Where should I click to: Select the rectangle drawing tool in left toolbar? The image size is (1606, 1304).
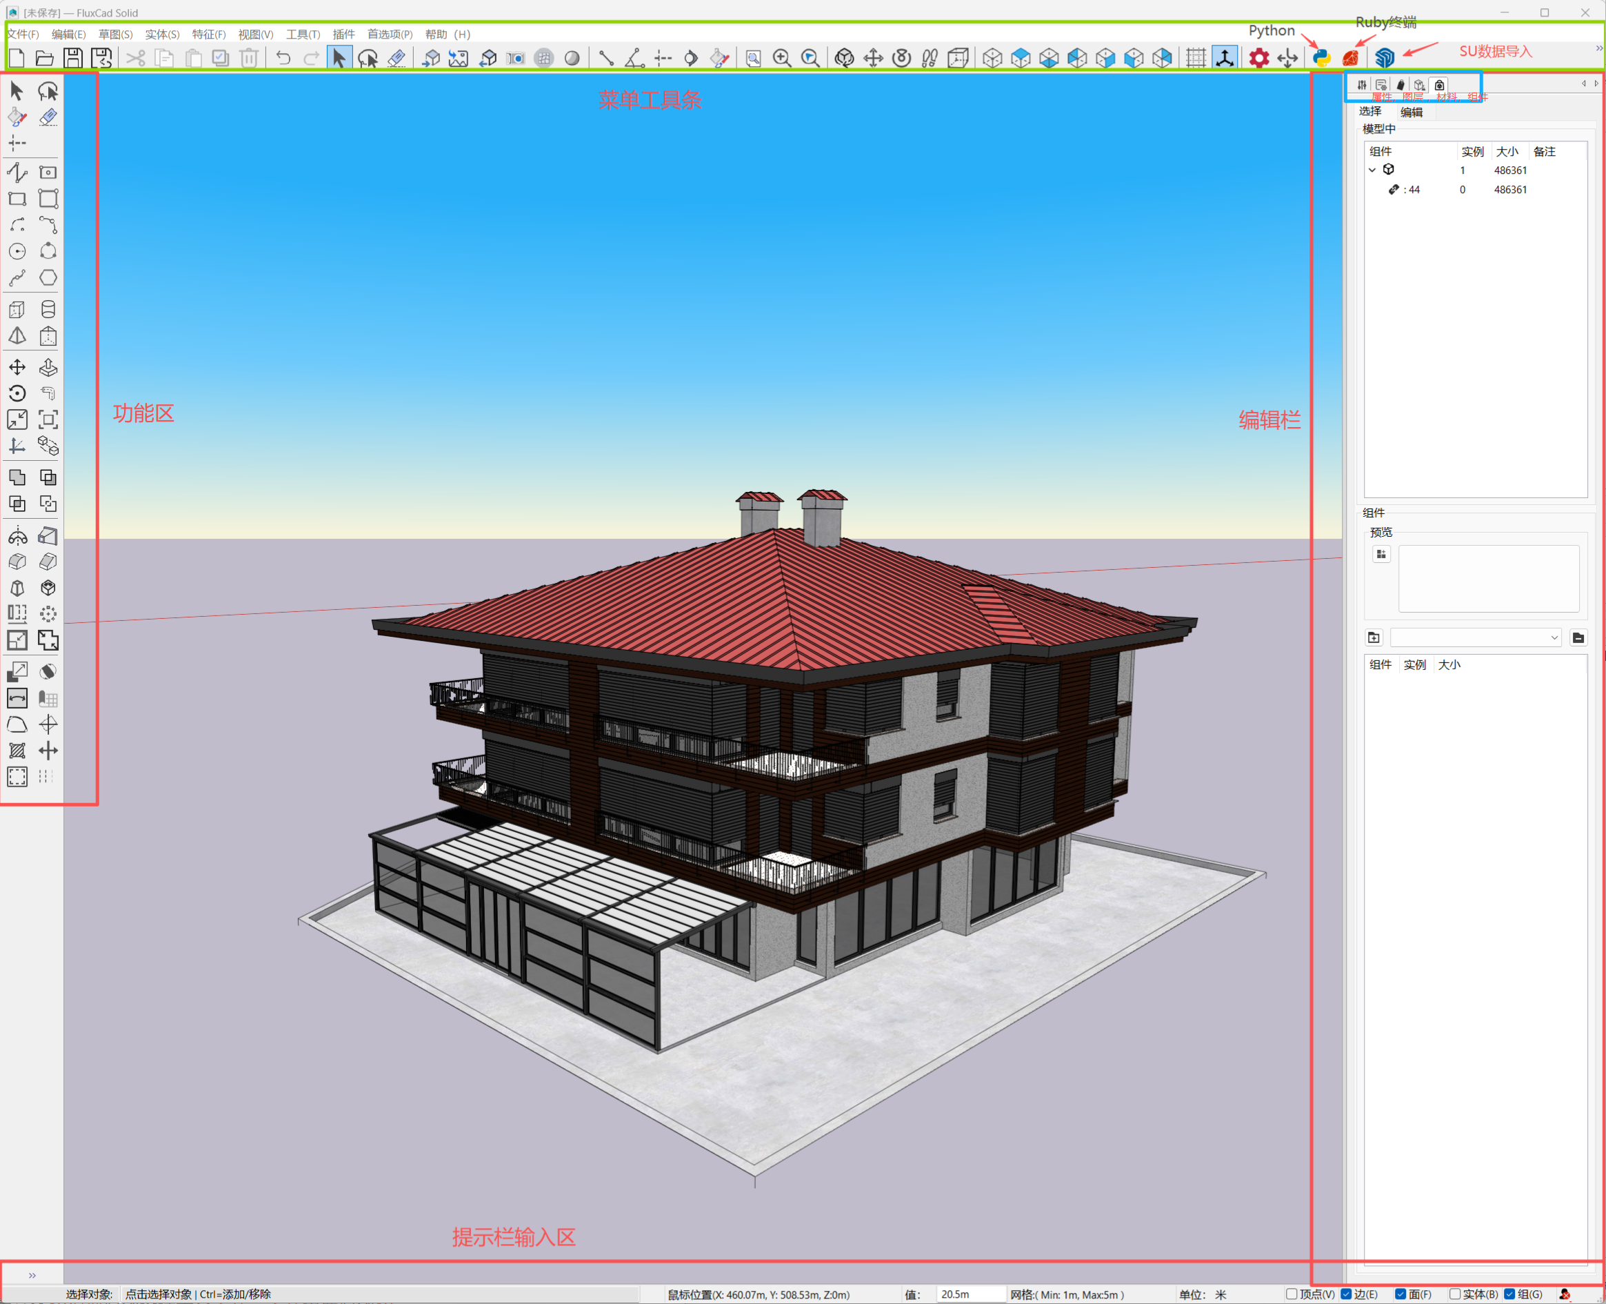(18, 199)
